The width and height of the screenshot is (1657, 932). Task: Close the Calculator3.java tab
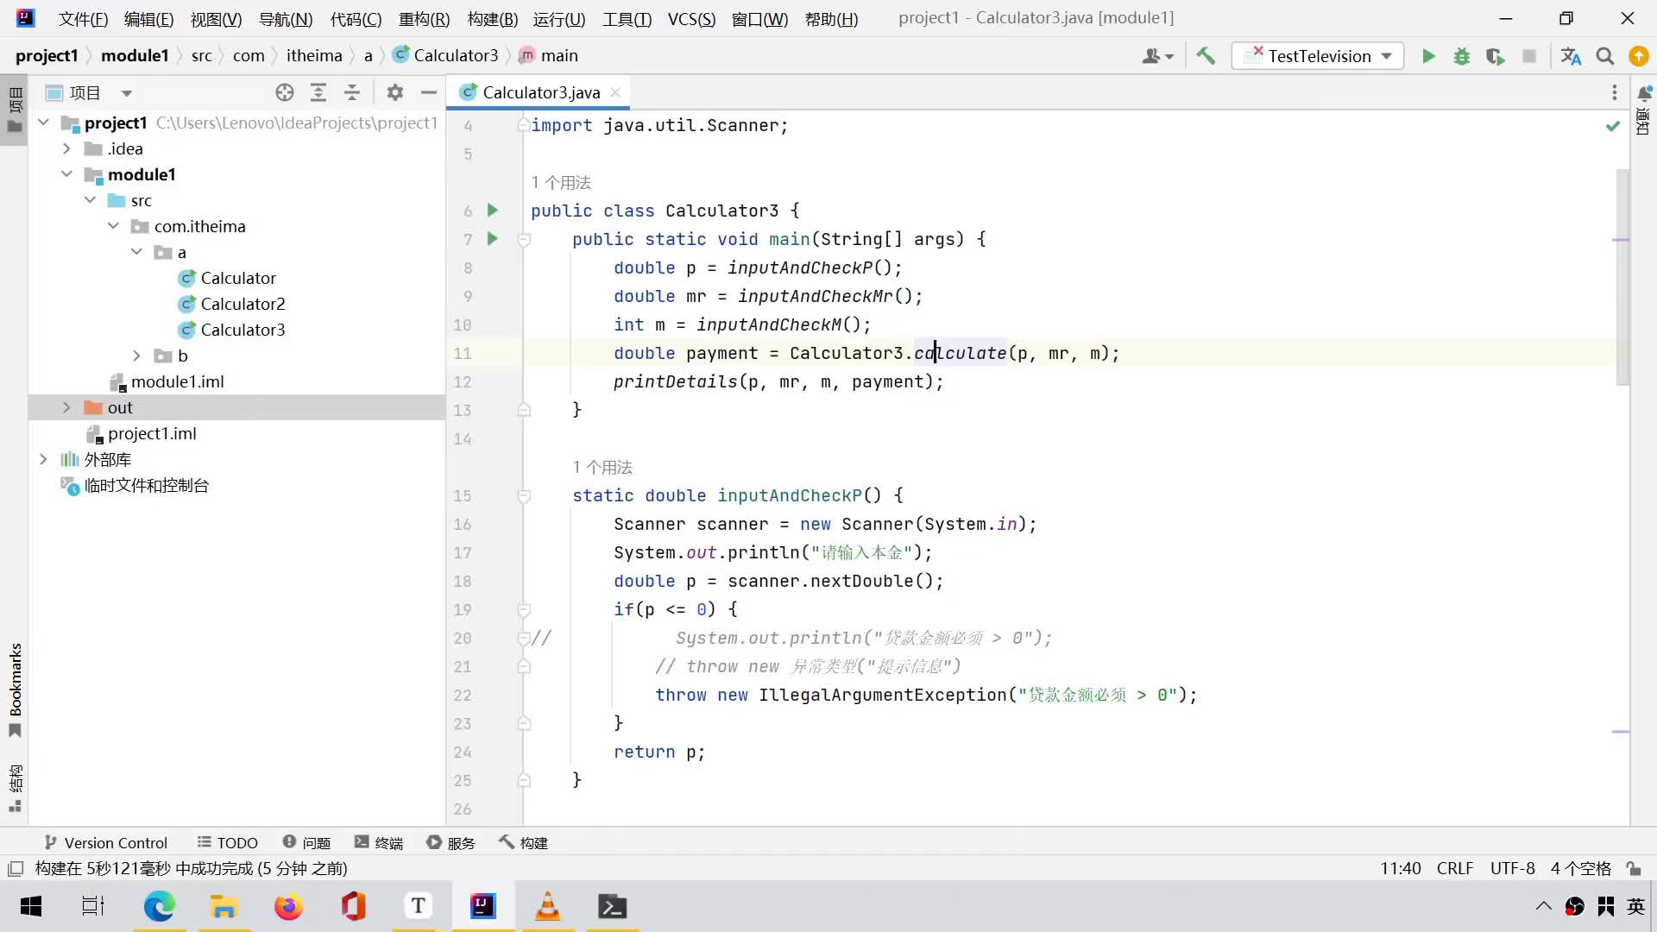615,92
